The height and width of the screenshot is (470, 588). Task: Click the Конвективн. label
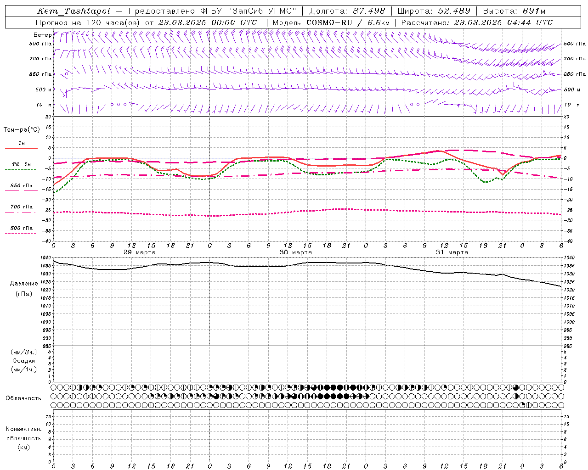(23, 429)
